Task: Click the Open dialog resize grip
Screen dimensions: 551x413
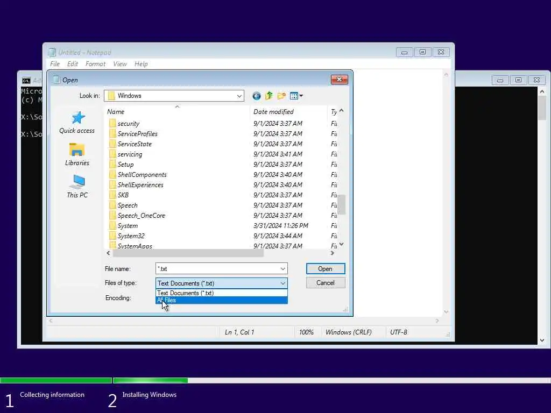Action: 345,309
